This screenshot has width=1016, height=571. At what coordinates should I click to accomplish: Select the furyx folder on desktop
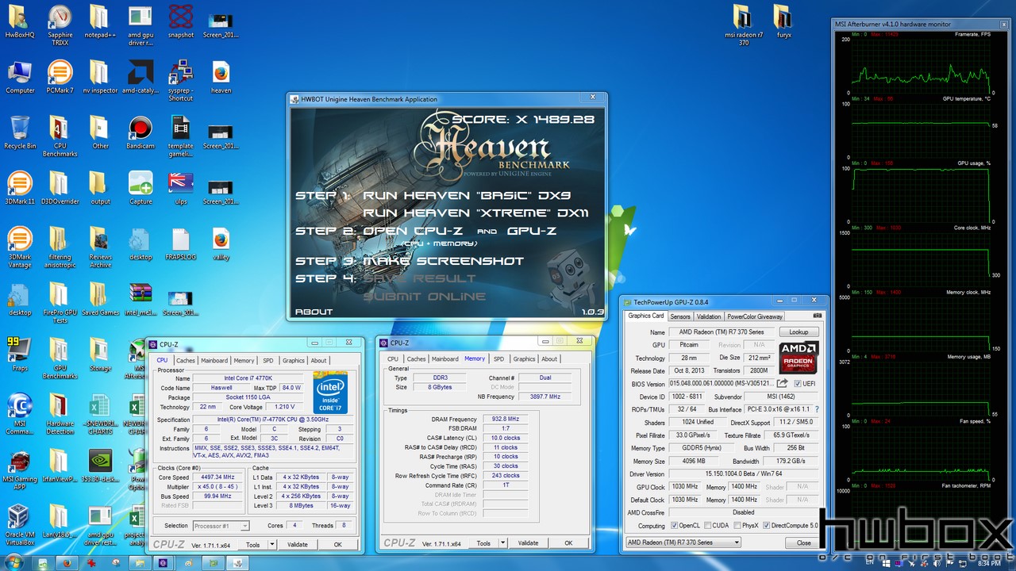[x=782, y=21]
